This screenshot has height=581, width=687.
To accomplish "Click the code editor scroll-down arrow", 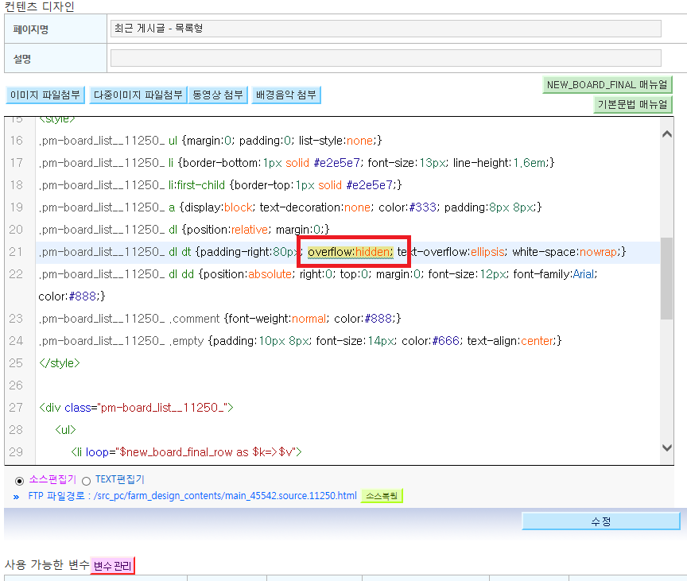I will pos(667,447).
